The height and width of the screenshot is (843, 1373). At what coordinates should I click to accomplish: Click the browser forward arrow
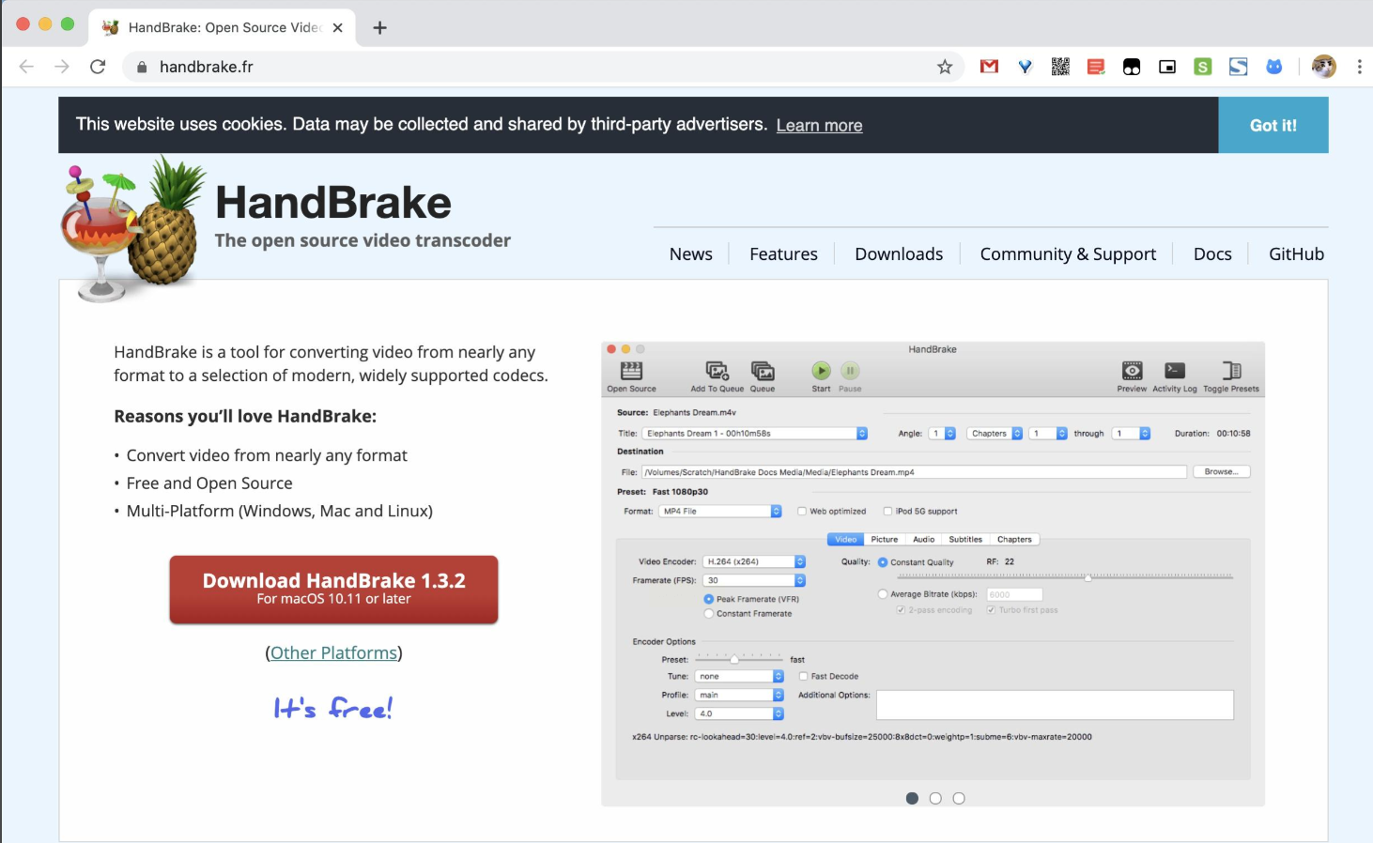tap(62, 67)
